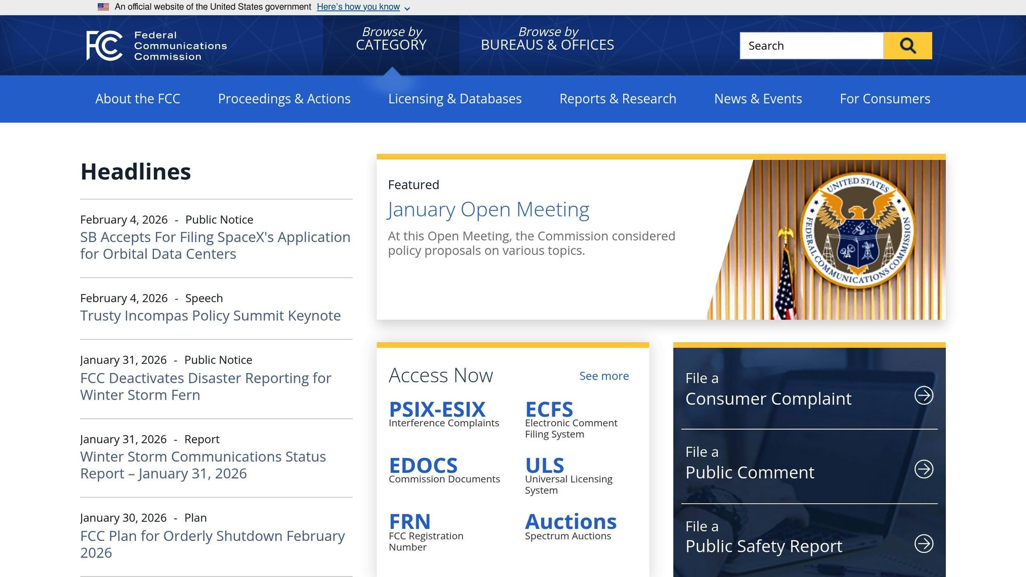The height and width of the screenshot is (577, 1026).
Task: Click the search magnifying glass icon
Action: (907, 45)
